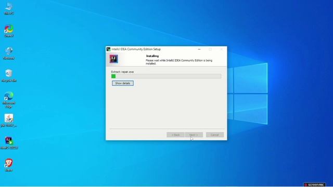The width and height of the screenshot is (333, 187).
Task: Click the IntelliJ IDEA logo in setup header
Action: click(x=113, y=59)
